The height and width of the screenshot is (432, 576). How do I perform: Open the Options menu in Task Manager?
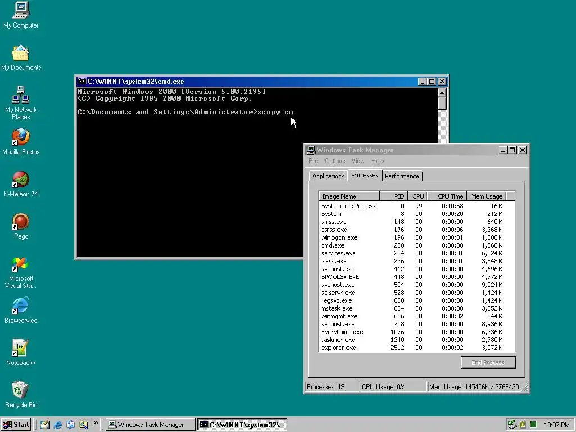(x=335, y=161)
